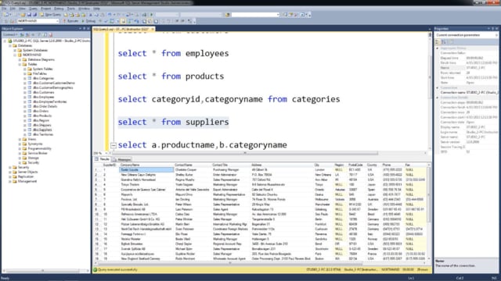The image size is (501, 281).
Task: Click the Cut icon in toolbar
Action: coord(91,15)
